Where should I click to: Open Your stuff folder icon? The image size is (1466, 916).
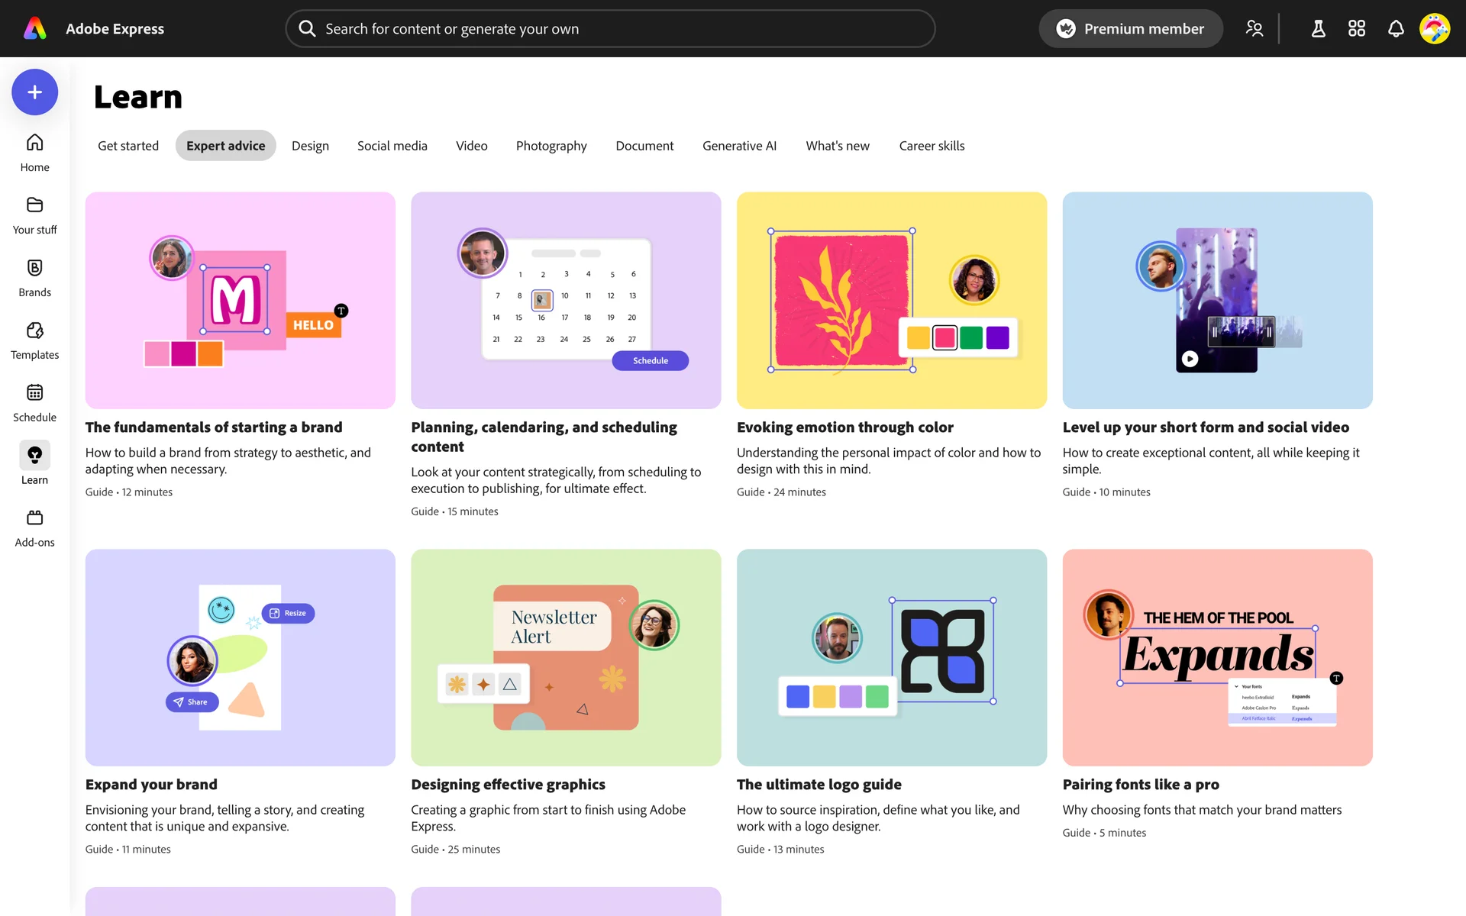[34, 206]
